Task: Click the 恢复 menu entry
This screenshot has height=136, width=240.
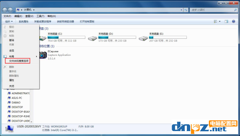Action: [x=11, y=45]
